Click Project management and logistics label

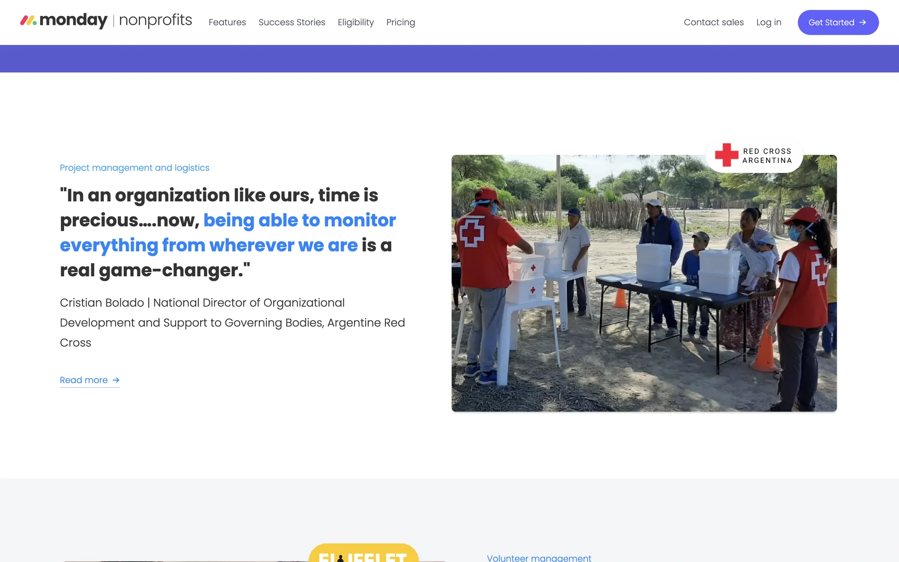click(134, 168)
